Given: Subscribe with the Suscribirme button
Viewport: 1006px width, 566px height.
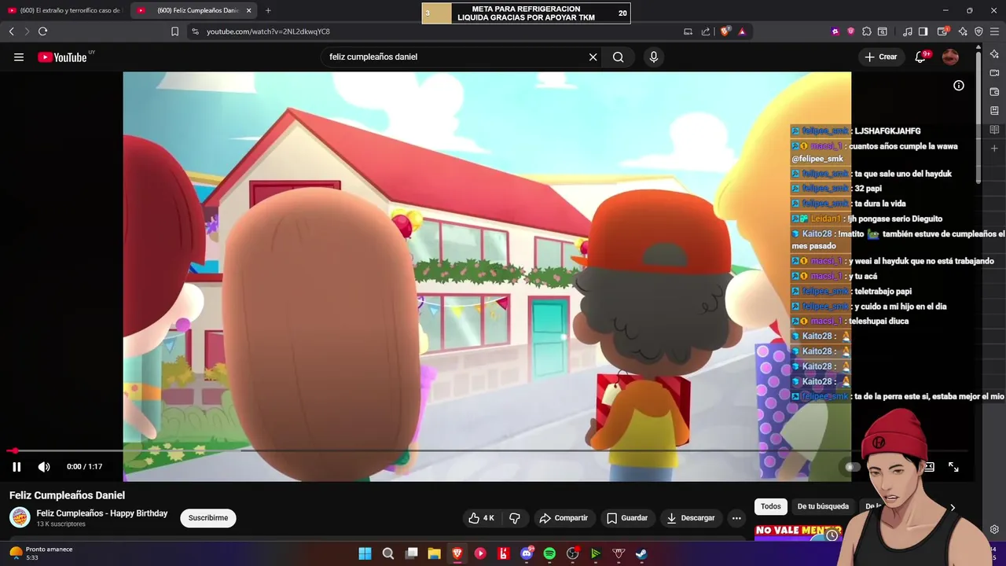Looking at the screenshot, I should [x=208, y=518].
